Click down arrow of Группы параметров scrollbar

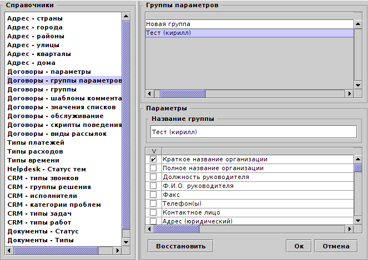(x=358, y=86)
